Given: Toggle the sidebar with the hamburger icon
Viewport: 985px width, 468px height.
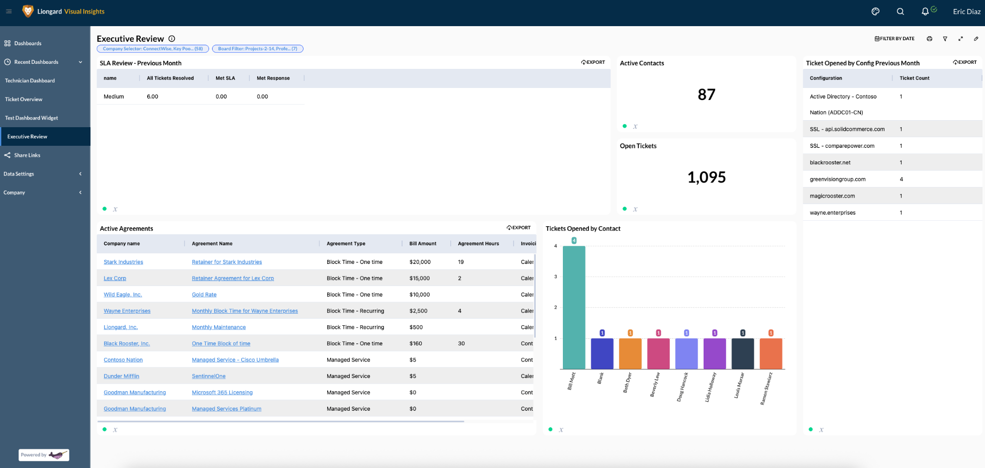Looking at the screenshot, I should tap(9, 12).
